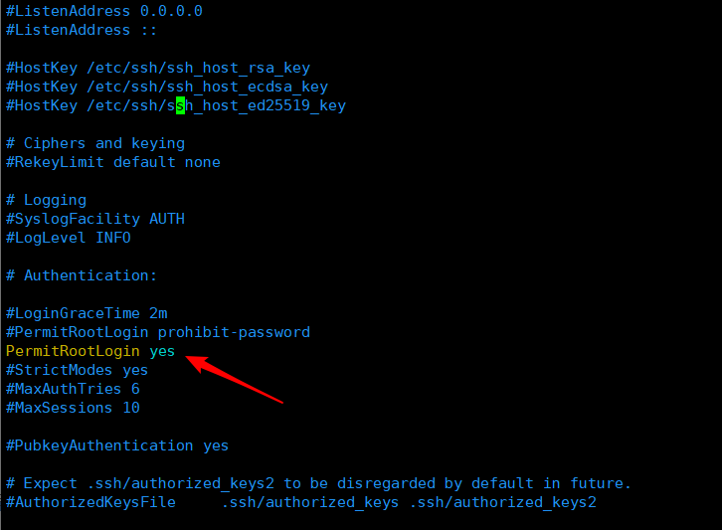This screenshot has height=530, width=722.
Task: Click the LoginGraceTime 2m line
Action: (87, 313)
